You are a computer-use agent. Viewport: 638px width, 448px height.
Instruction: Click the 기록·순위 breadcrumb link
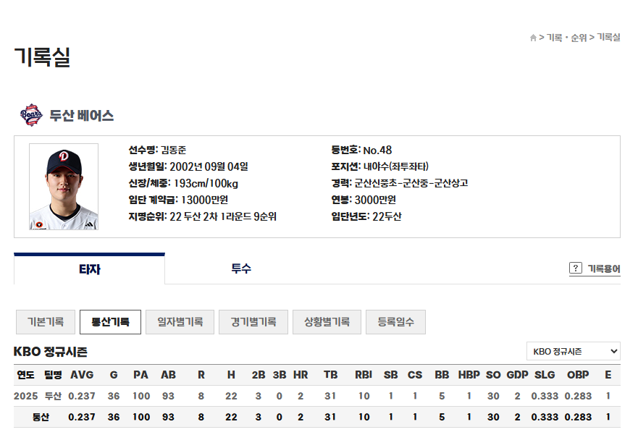(566, 36)
